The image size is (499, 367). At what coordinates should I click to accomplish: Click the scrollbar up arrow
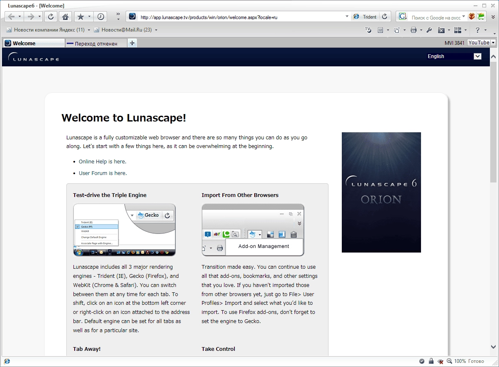pos(493,57)
